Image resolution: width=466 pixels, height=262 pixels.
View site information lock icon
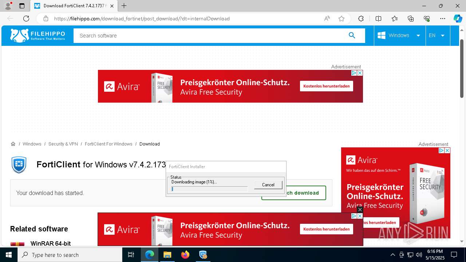pyautogui.click(x=46, y=19)
